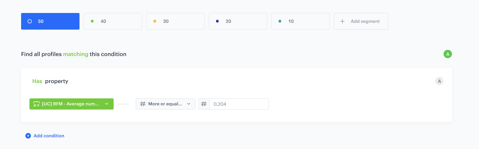Viewport: 479px width, 149px height.
Task: Click the Add condition link
Action: click(x=49, y=136)
